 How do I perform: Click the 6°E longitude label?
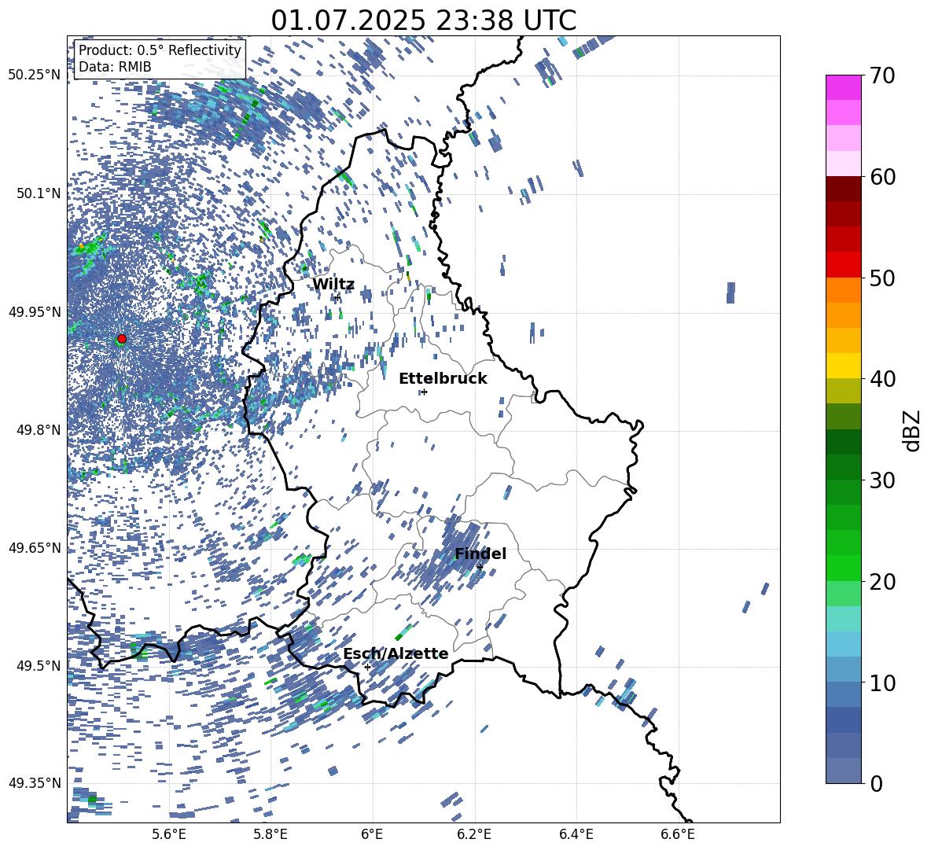(372, 834)
